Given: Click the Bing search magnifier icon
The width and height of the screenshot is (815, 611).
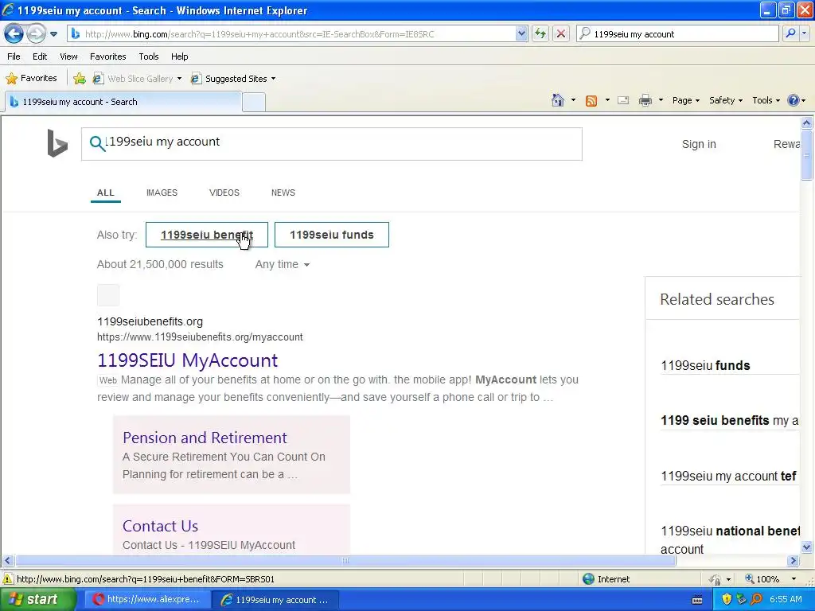Looking at the screenshot, I should coord(96,143).
